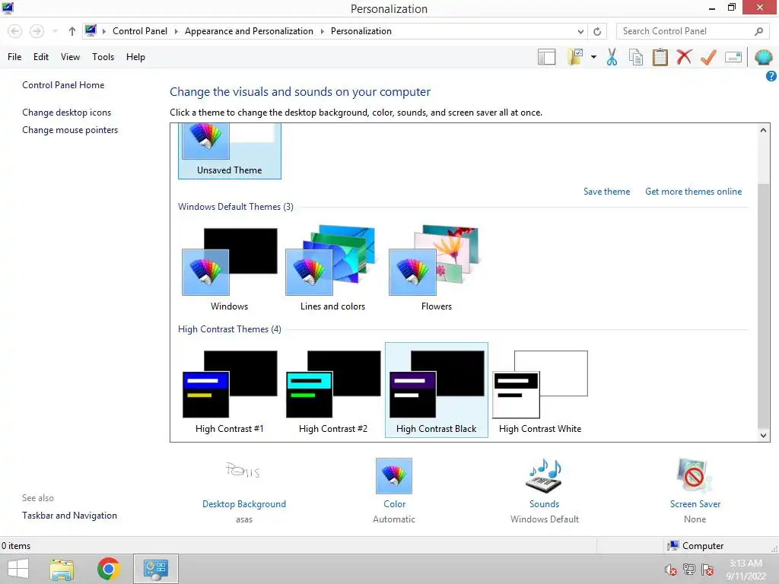
Task: Go to Control Panel Home
Action: pos(63,85)
